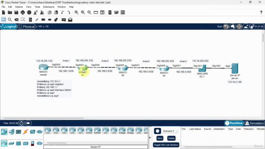This screenshot has height=149, width=265.
Task: Click the scenario info button
Action: (157, 131)
